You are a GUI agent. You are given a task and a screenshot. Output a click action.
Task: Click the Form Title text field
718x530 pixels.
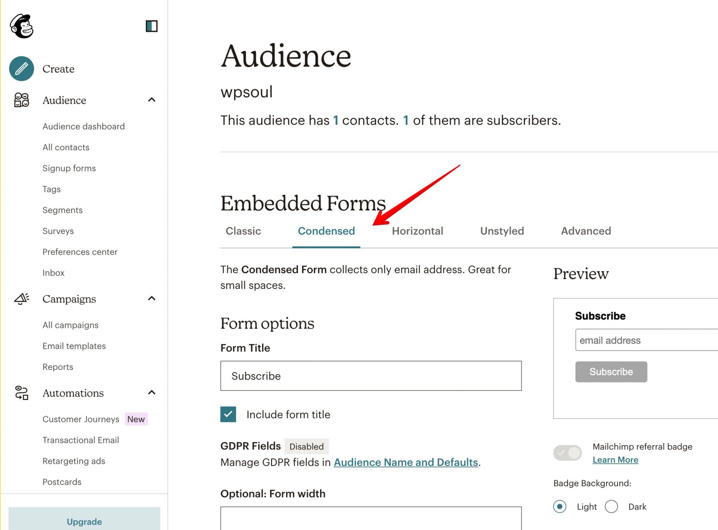click(371, 376)
